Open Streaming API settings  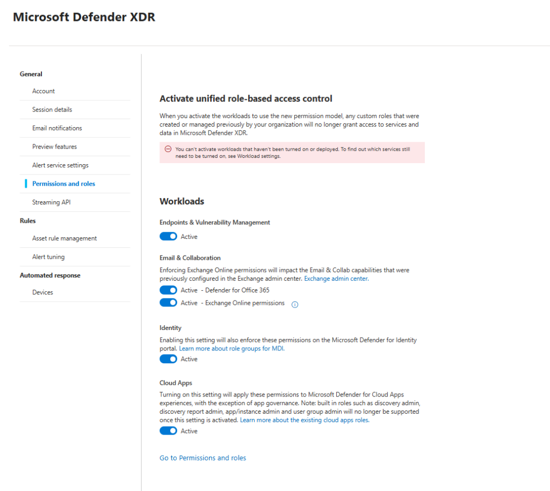coord(51,202)
